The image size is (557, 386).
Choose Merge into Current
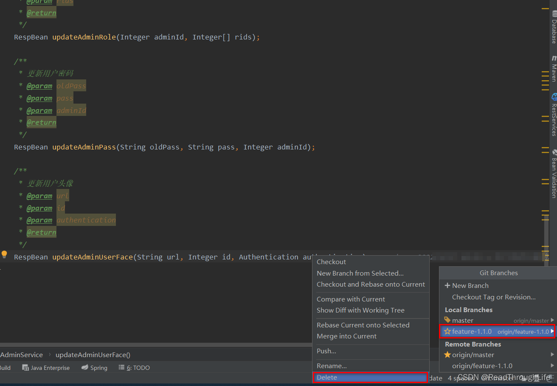pyautogui.click(x=371, y=336)
